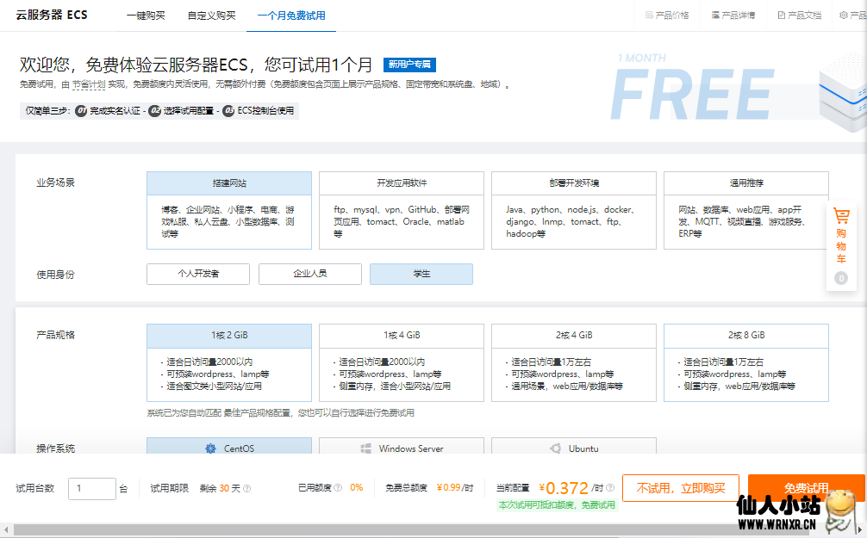Choose 企业人员 identity
The image size is (867, 538).
pyautogui.click(x=310, y=274)
